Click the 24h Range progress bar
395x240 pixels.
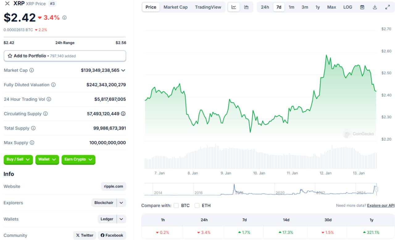(65, 37)
